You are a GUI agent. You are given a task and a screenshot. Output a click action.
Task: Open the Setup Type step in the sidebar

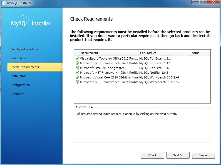coord(19,58)
